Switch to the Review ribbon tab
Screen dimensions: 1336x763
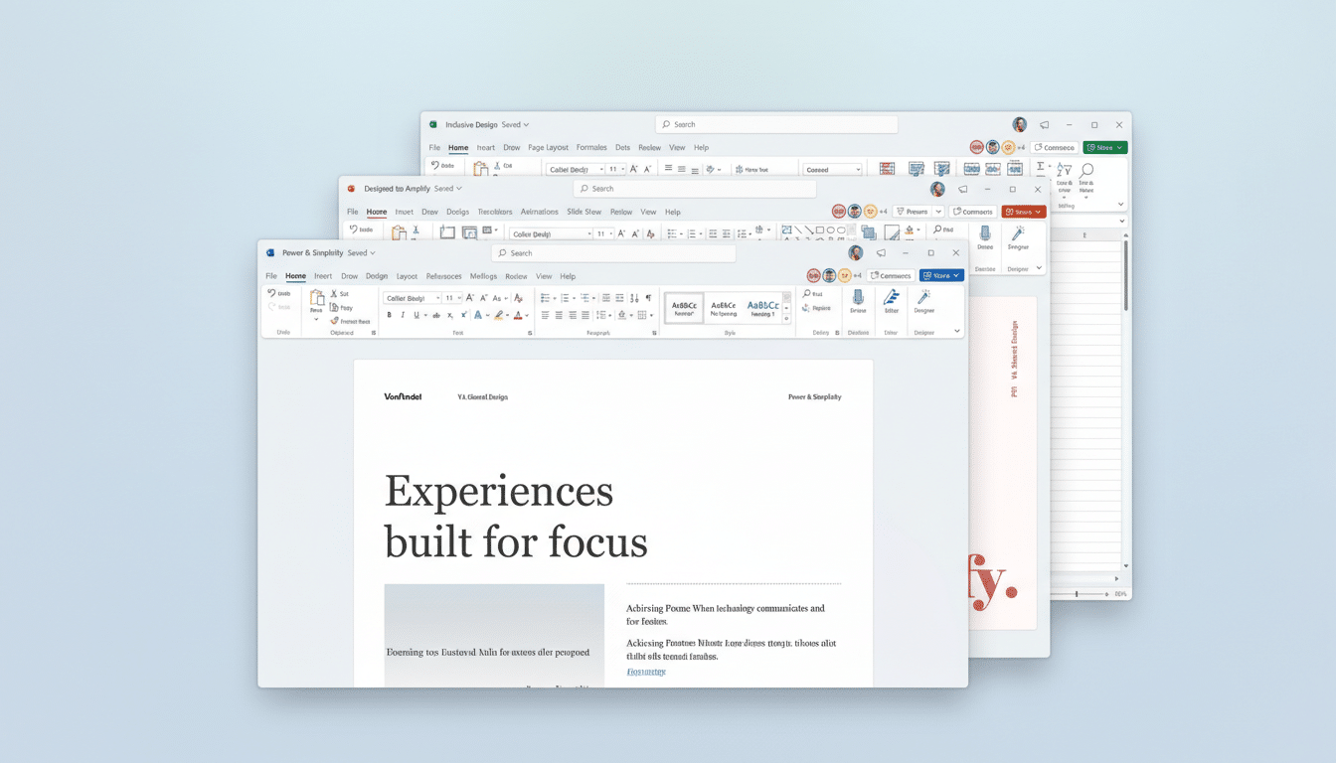[516, 276]
